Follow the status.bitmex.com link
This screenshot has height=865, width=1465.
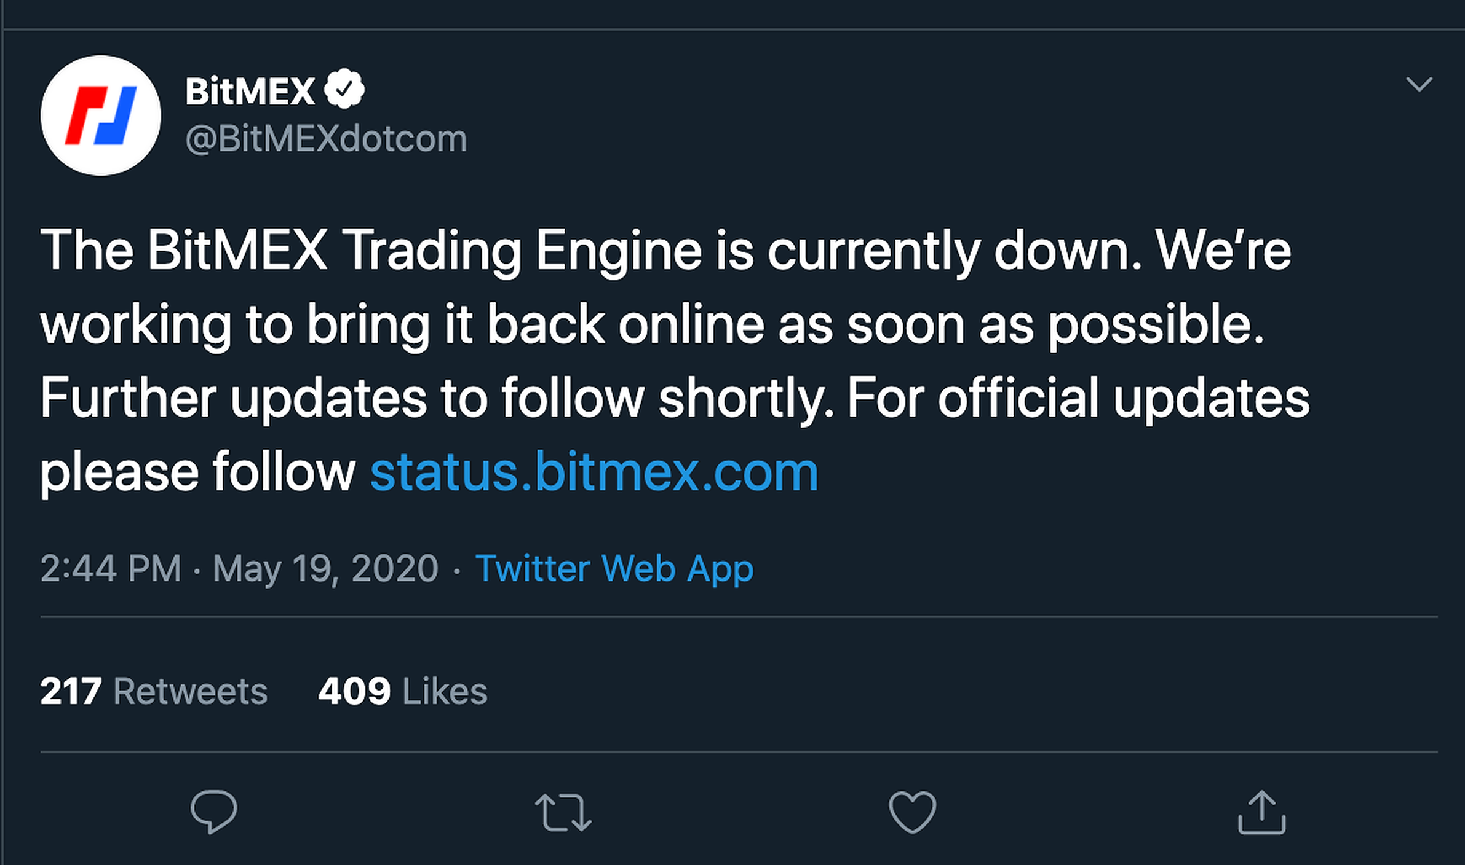pos(594,472)
